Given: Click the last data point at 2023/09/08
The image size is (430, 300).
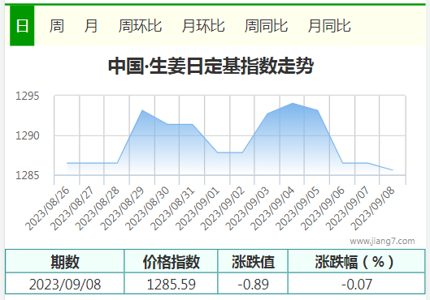Looking at the screenshot, I should pos(393,169).
